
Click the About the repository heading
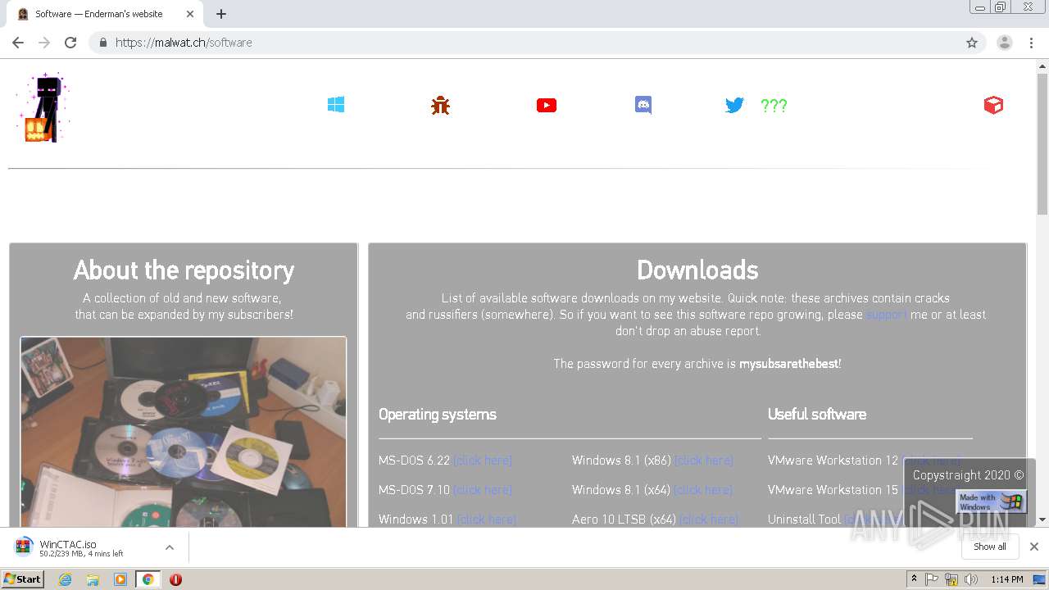[x=184, y=270]
